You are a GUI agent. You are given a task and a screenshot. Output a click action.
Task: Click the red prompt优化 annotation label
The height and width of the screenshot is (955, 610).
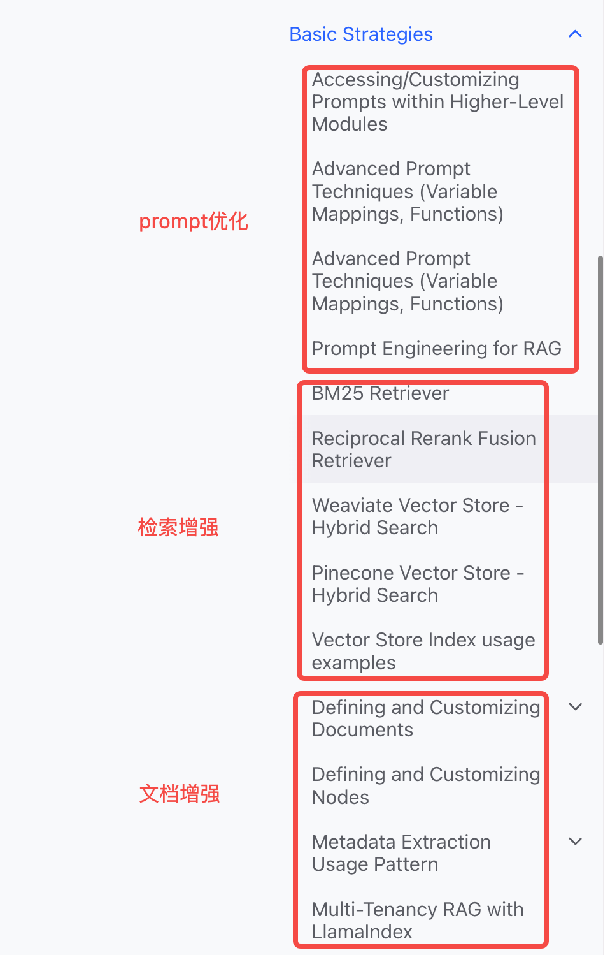[194, 221]
